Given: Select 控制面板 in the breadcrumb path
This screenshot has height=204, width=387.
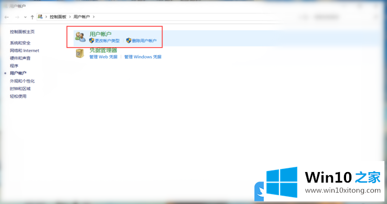Looking at the screenshot, I should point(58,17).
